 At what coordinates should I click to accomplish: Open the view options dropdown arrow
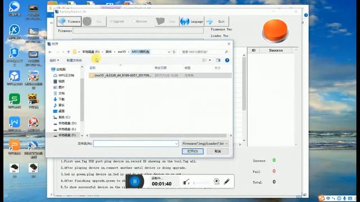[x=210, y=60]
